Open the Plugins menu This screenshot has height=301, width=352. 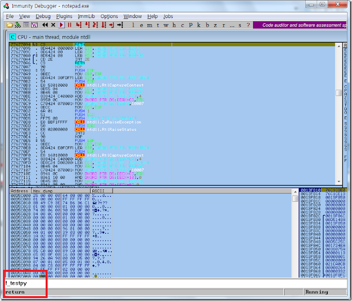tap(64, 16)
